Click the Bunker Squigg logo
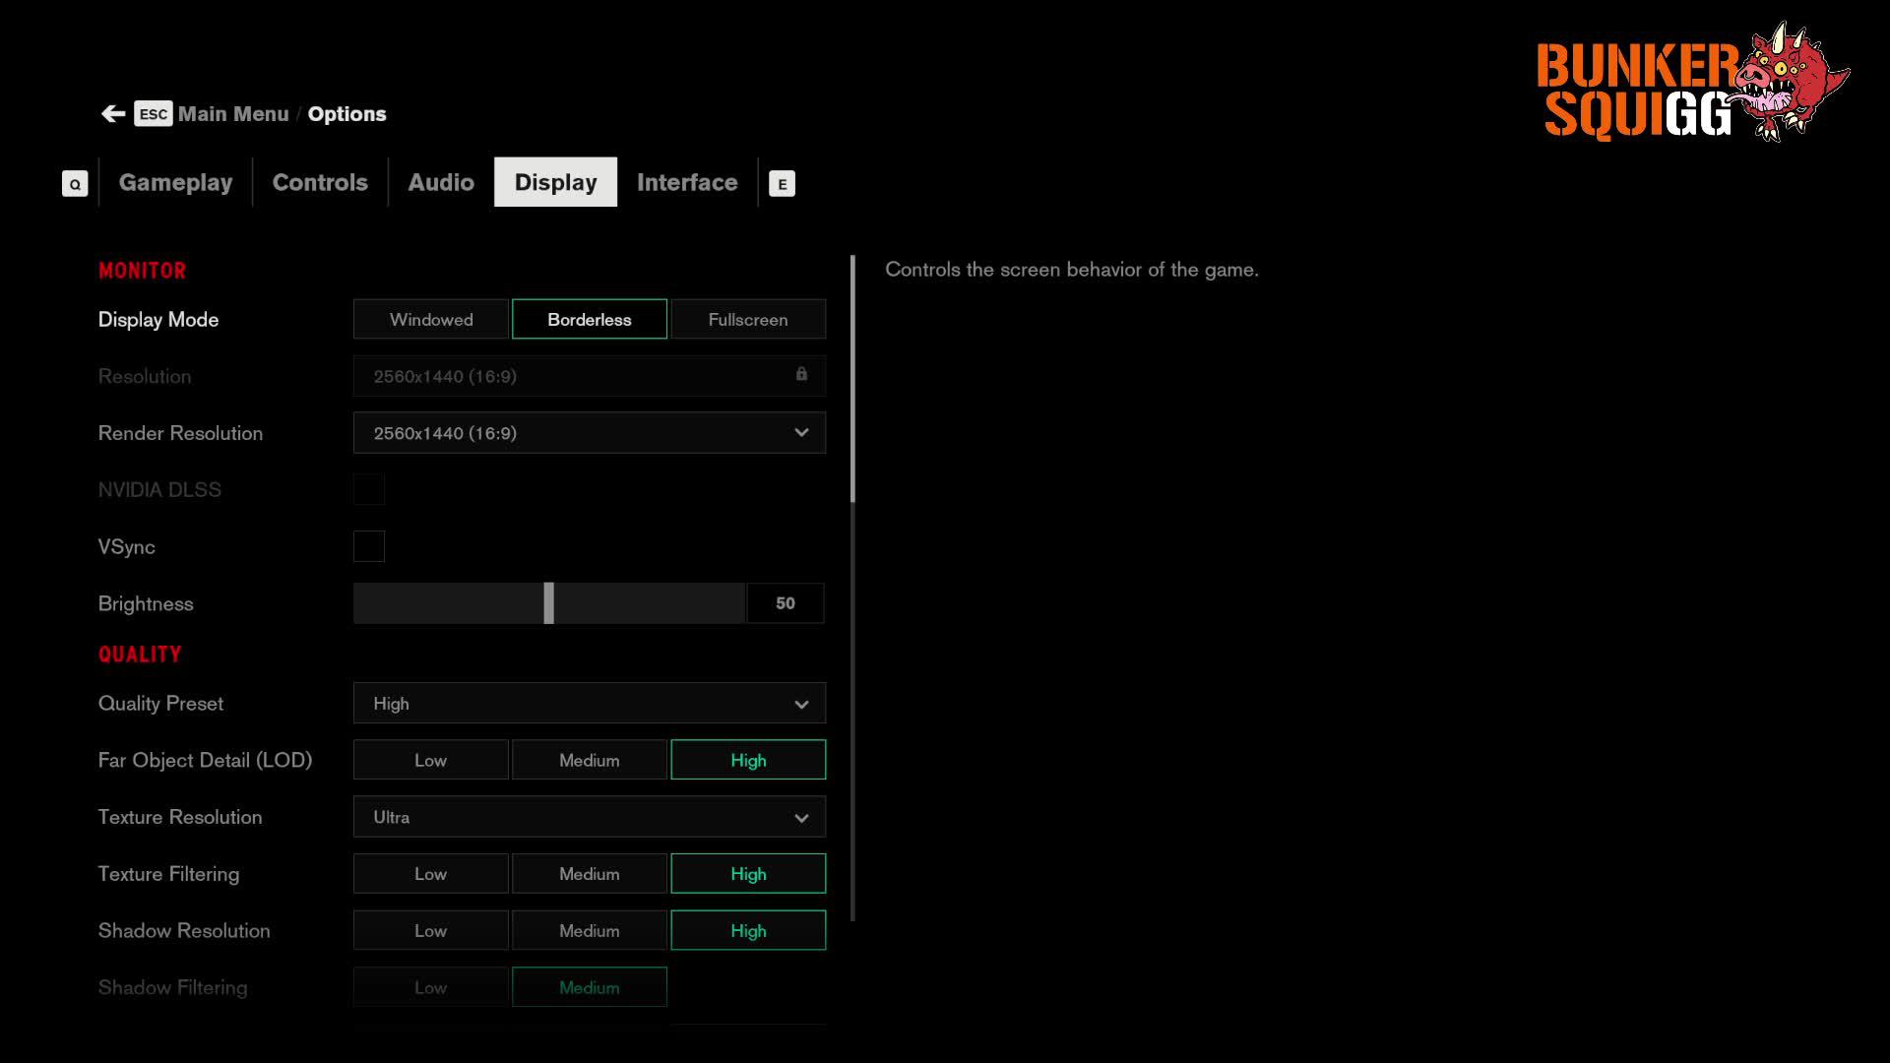 coord(1691,85)
